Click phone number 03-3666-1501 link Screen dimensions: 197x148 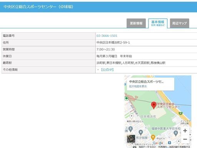pos(107,36)
